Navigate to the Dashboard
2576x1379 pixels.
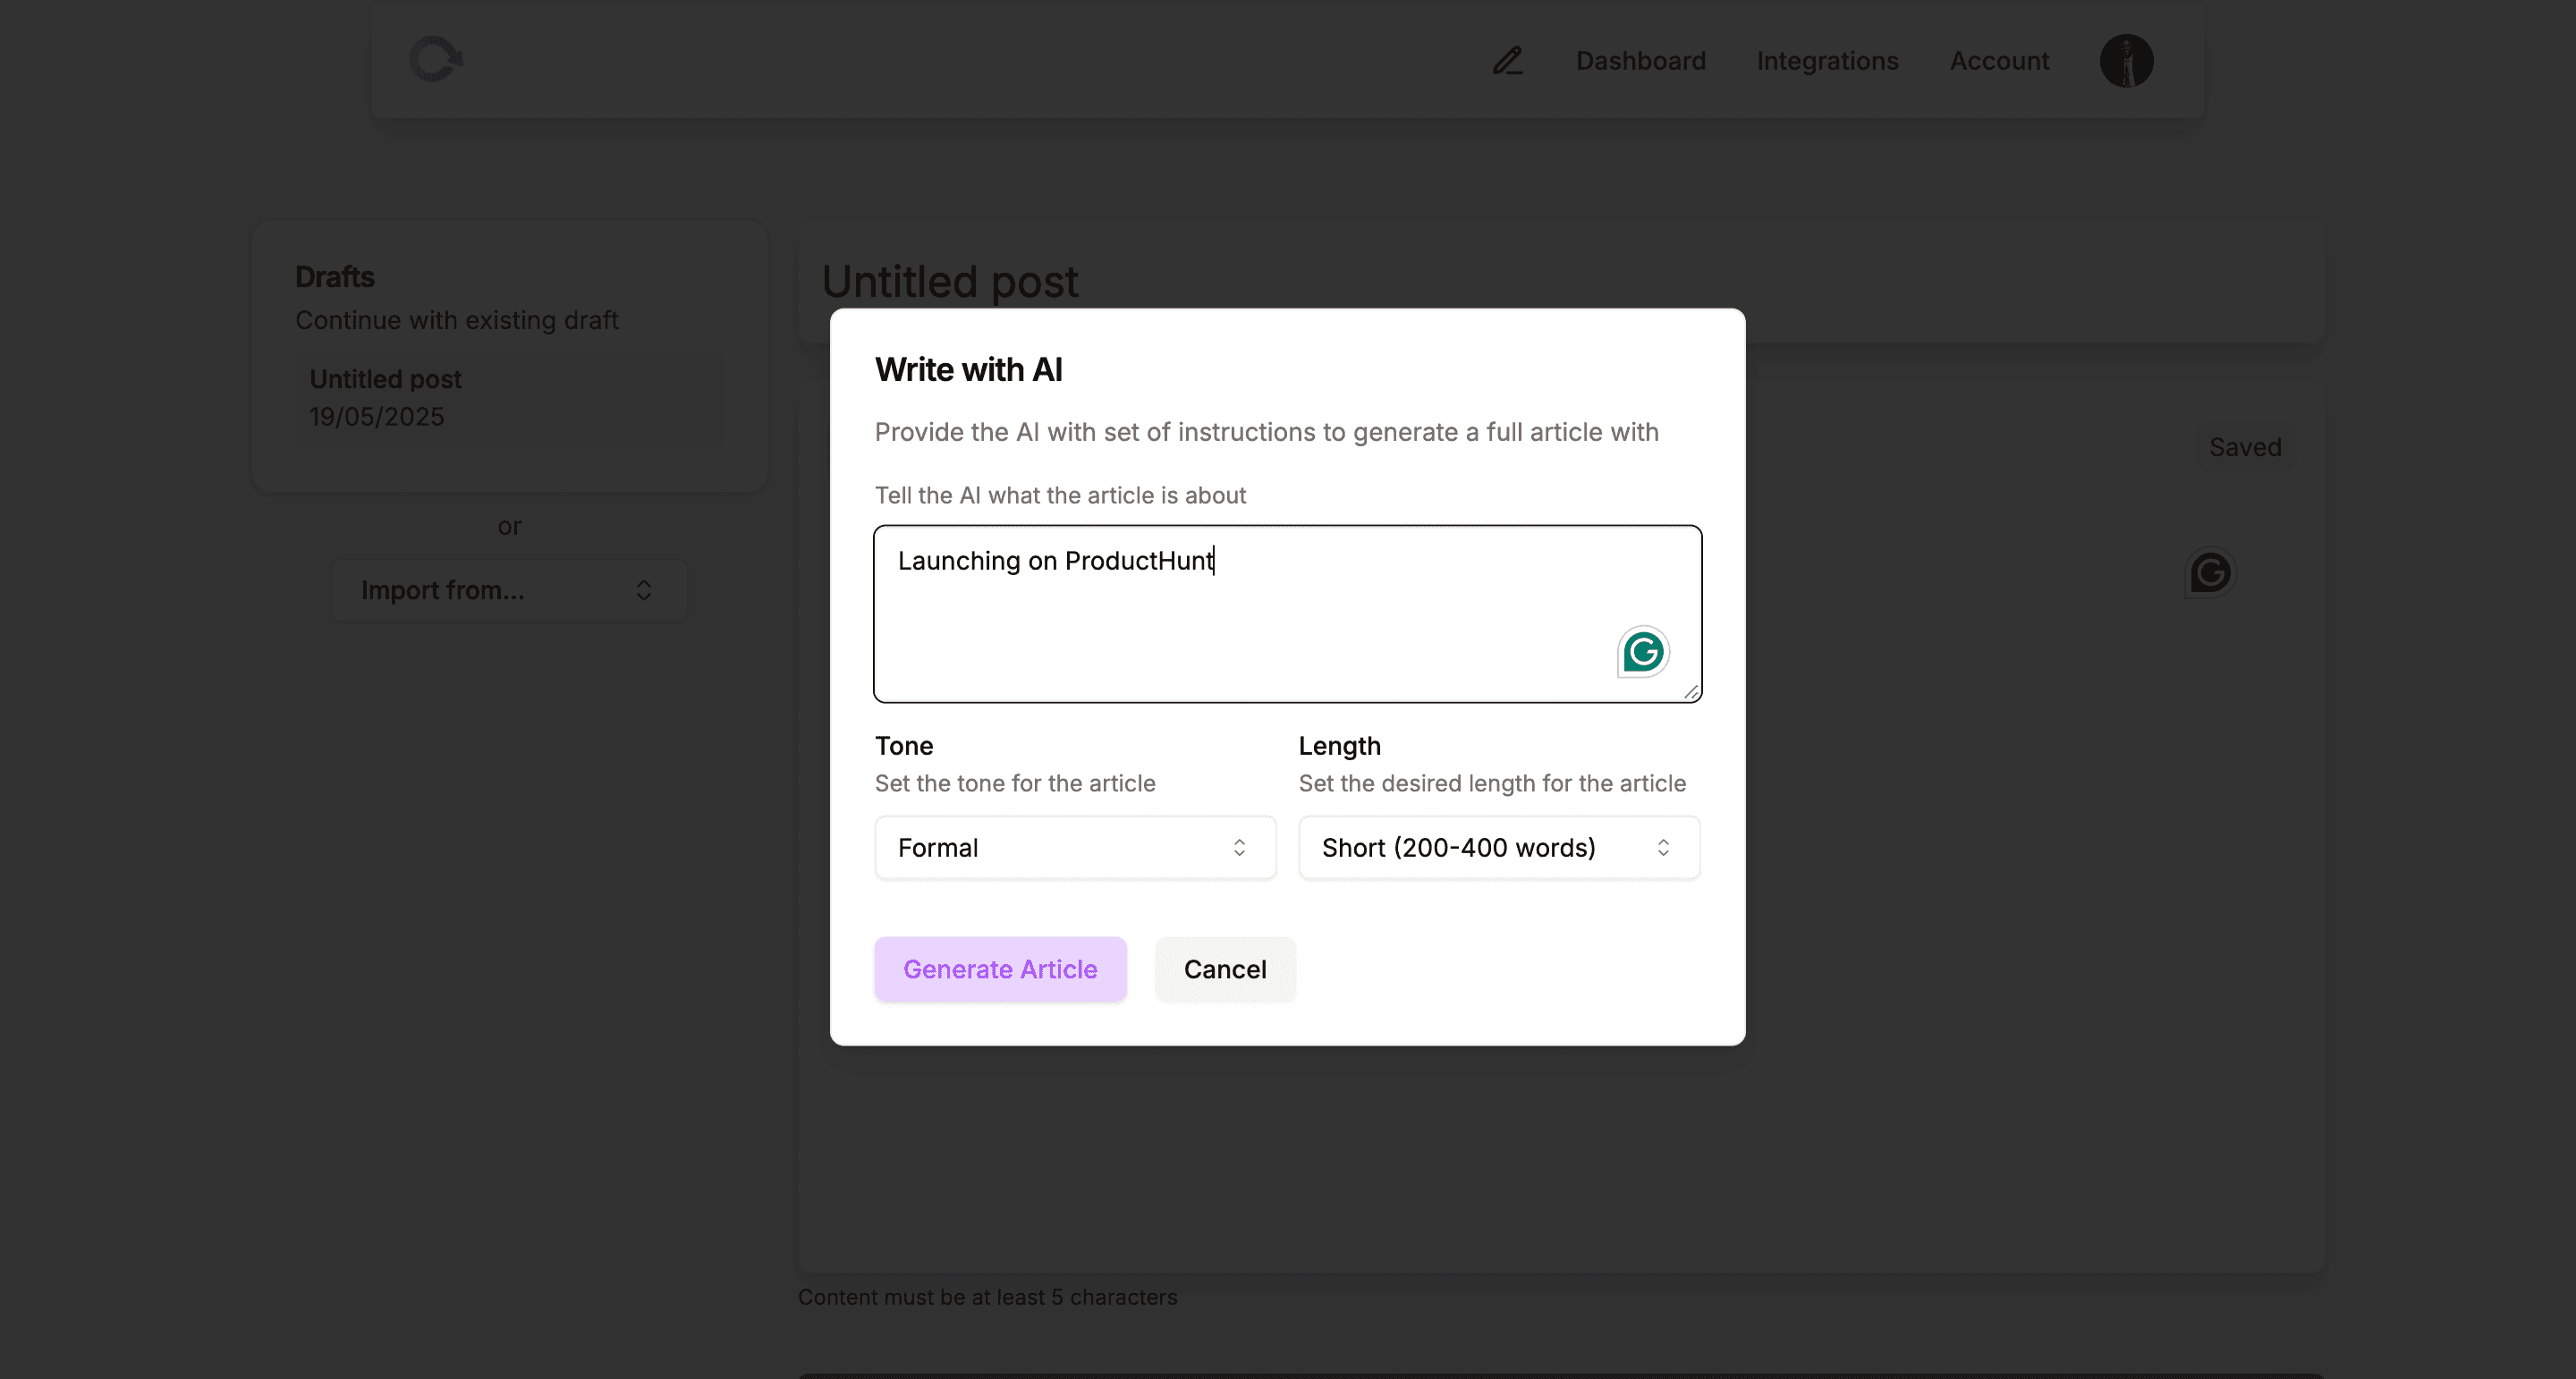[x=1640, y=61]
